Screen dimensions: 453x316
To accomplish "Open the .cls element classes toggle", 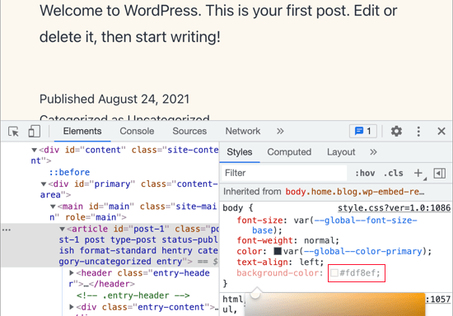I will tap(393, 173).
